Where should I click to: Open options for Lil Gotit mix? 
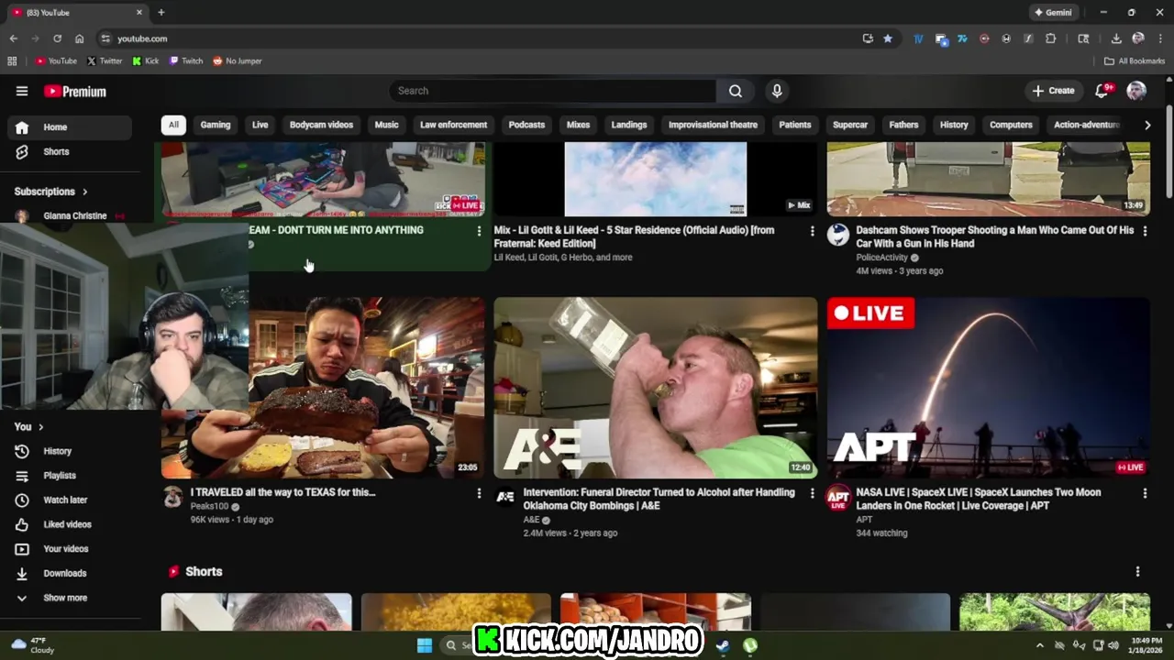coord(812,231)
